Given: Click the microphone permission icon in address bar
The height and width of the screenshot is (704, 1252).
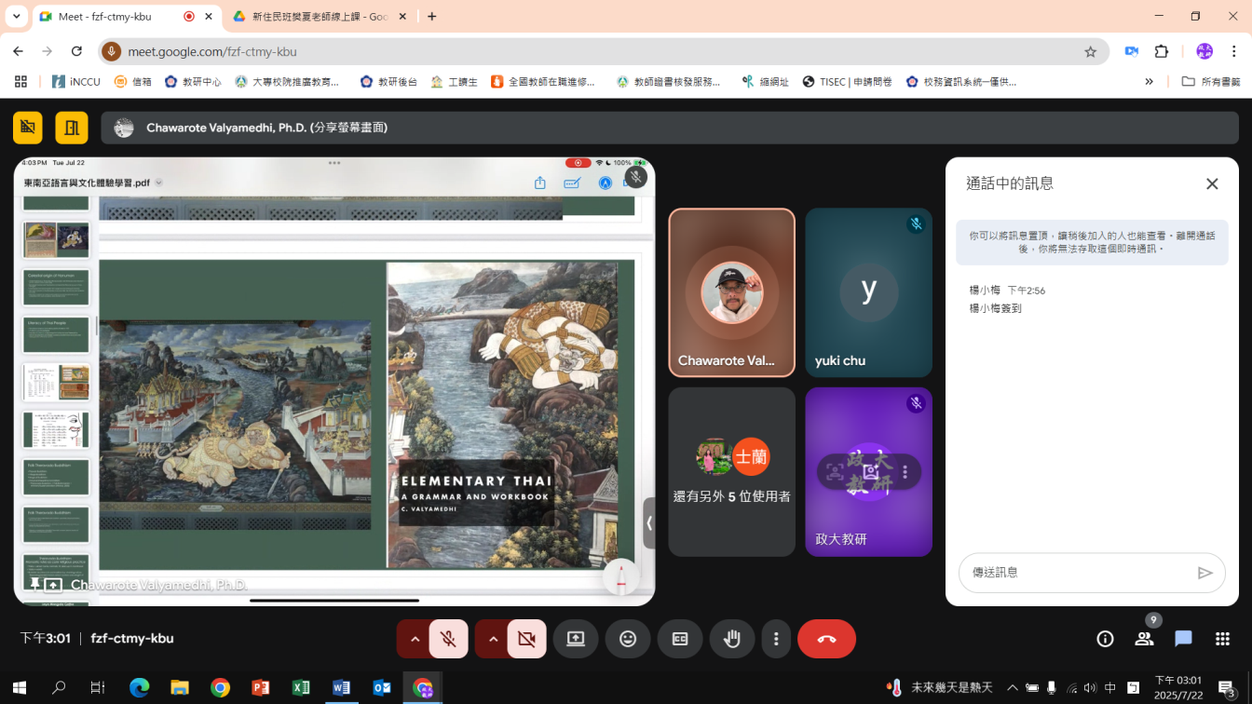Looking at the screenshot, I should (112, 52).
